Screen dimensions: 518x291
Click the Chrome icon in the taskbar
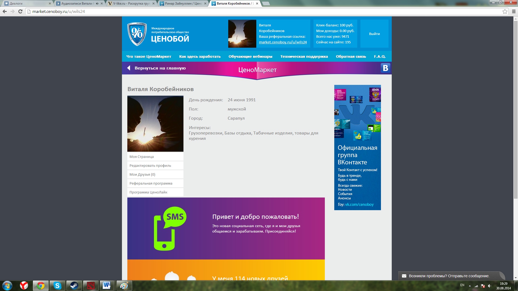41,286
